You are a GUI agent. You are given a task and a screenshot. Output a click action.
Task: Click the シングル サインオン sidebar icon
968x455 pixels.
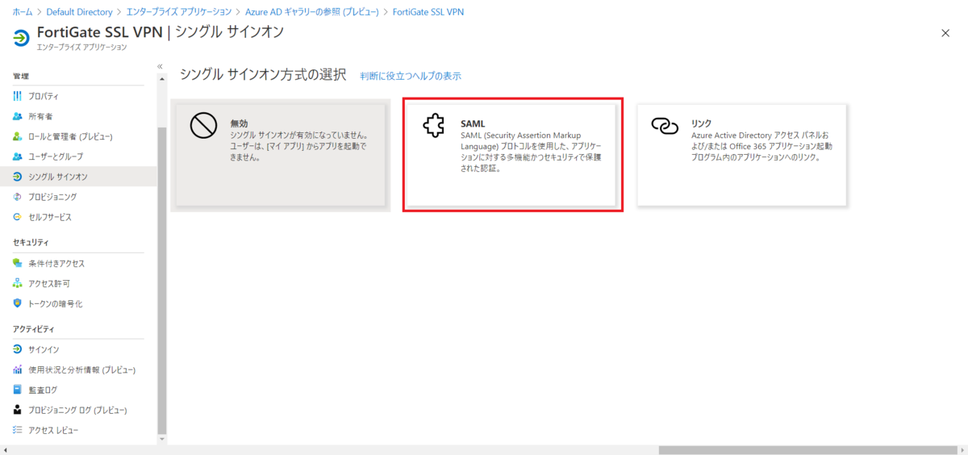(x=18, y=176)
